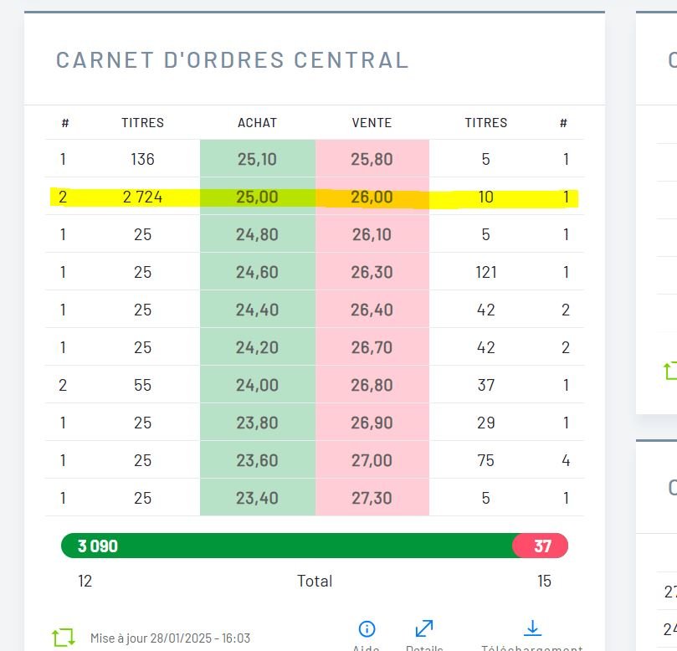Click the green refresh icon beside Mise à jour
The image size is (677, 651).
[x=64, y=638]
